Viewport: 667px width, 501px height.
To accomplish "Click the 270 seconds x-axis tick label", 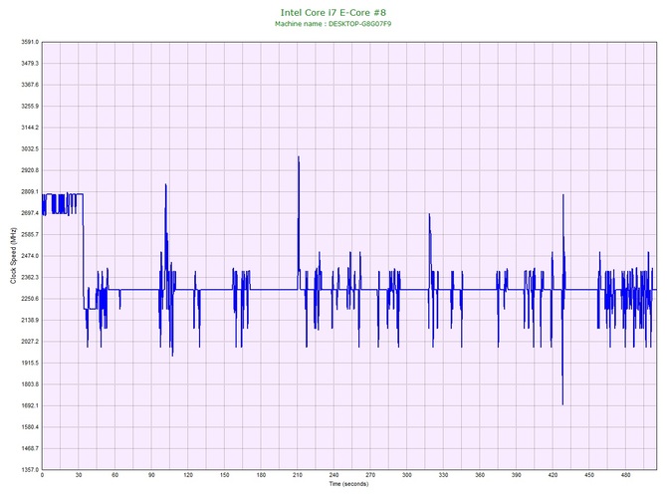I will 370,475.
